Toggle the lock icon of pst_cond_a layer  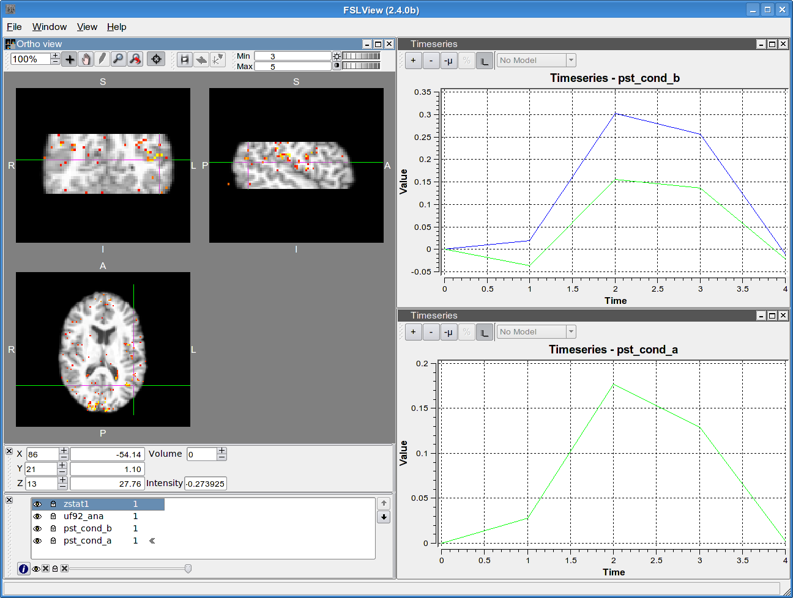coord(53,541)
